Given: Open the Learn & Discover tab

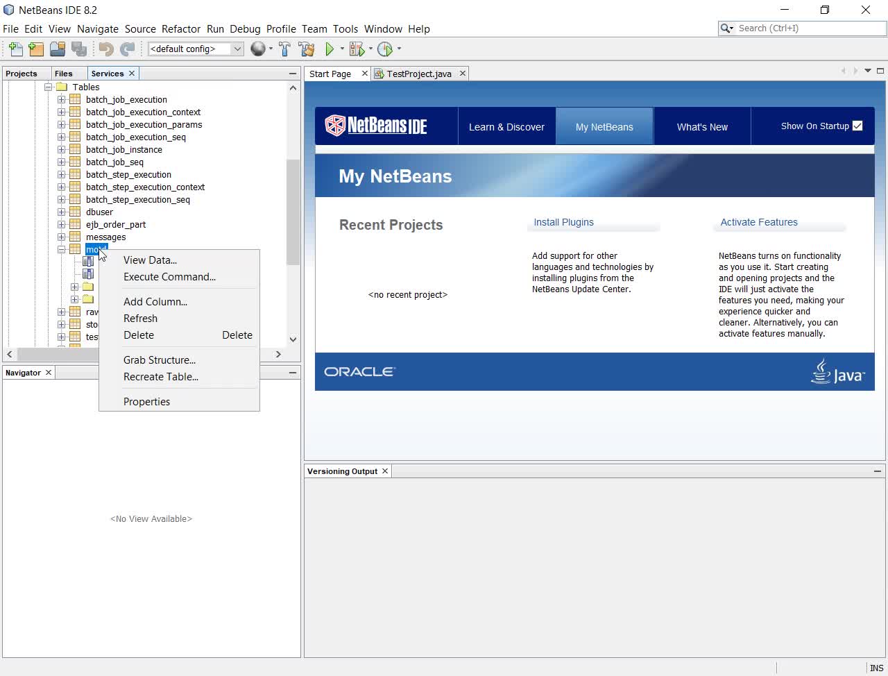Looking at the screenshot, I should [x=506, y=126].
